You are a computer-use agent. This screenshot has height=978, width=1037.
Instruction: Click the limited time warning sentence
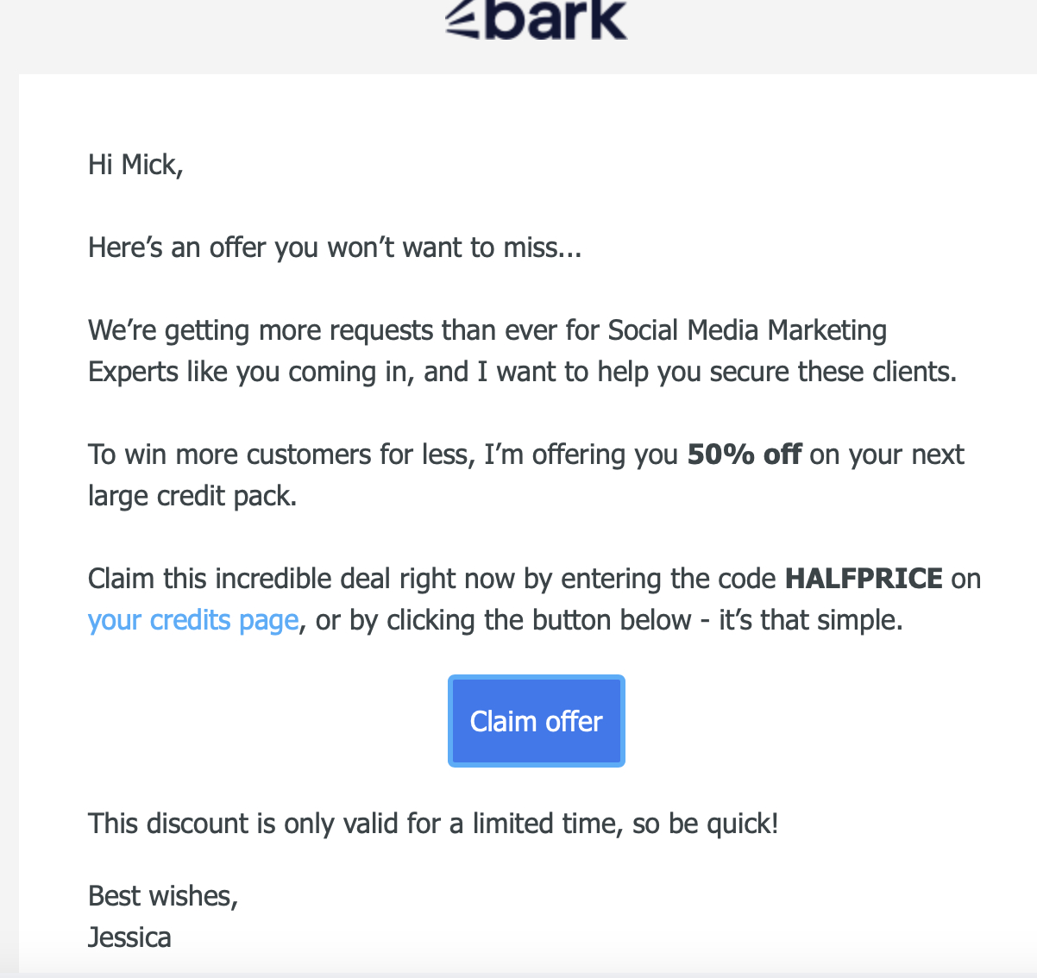coord(431,824)
